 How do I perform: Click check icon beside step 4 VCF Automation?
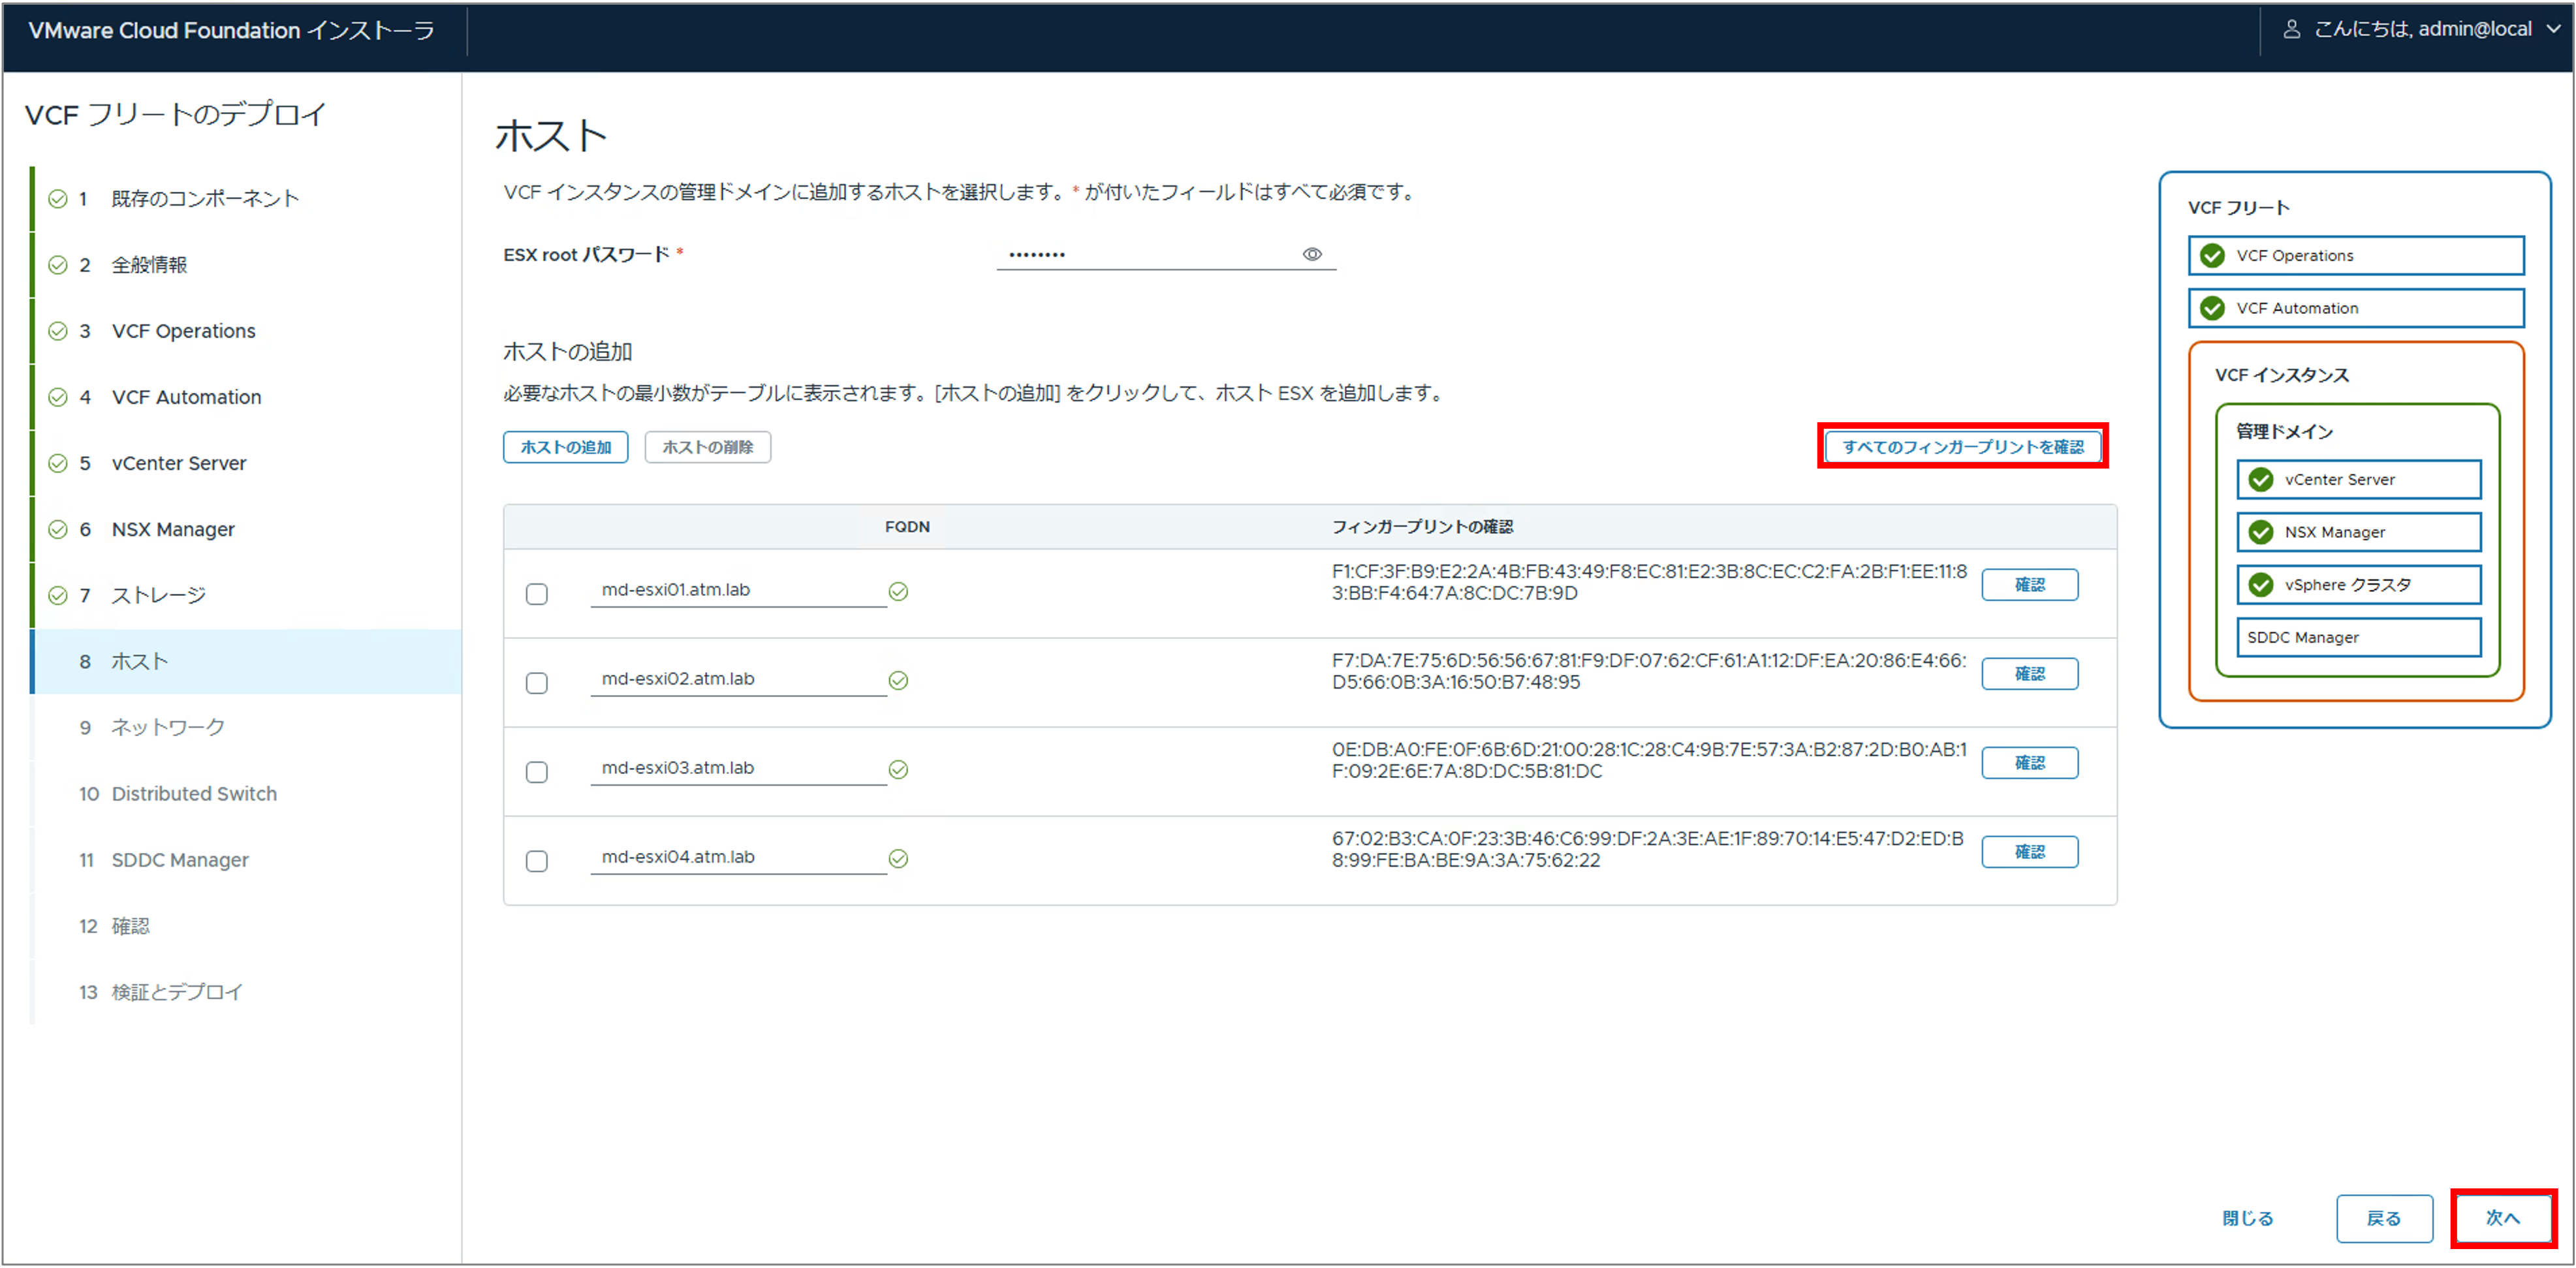(x=58, y=397)
